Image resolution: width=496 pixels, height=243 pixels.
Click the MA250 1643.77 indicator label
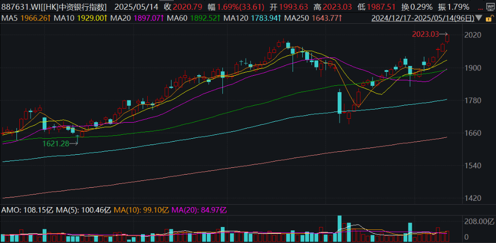(x=314, y=18)
